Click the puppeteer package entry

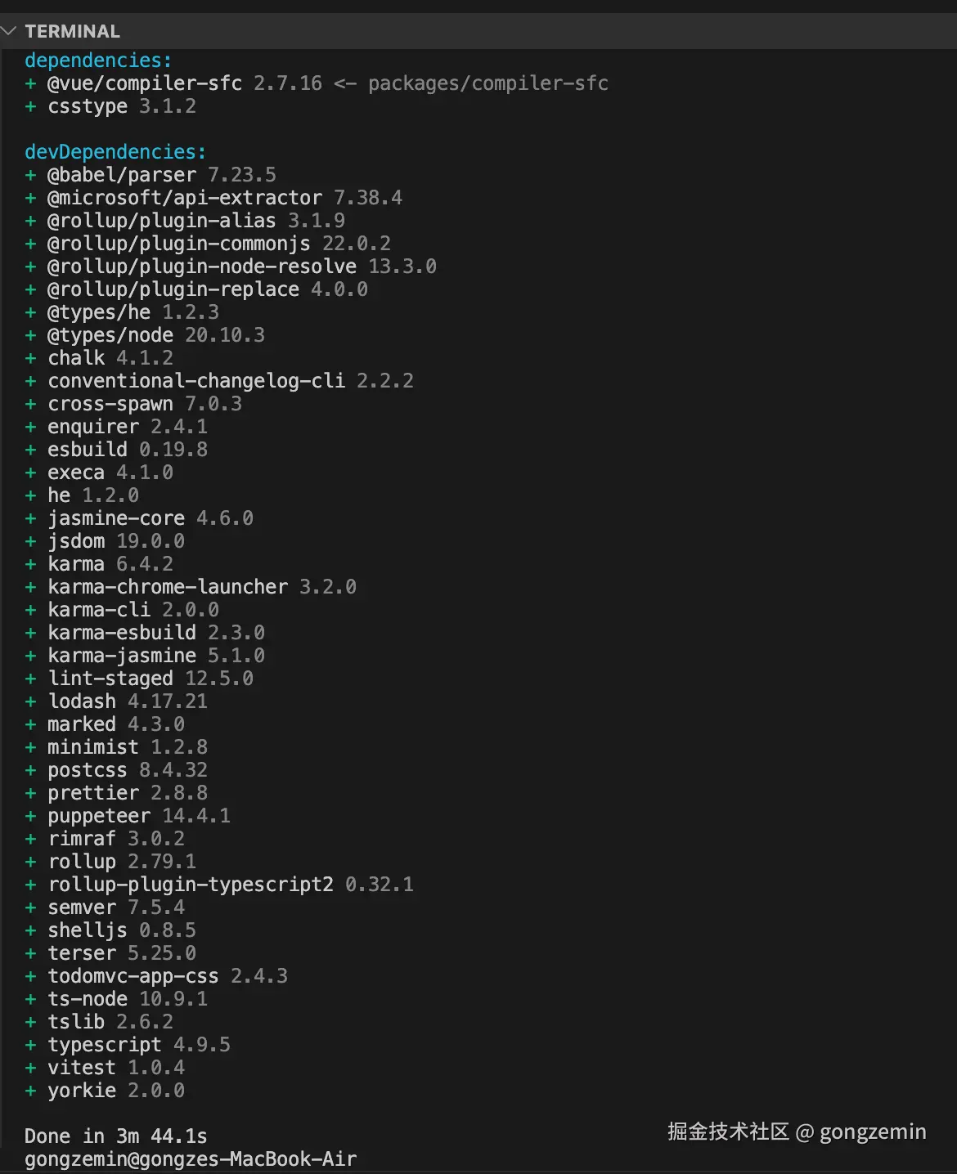tap(99, 816)
